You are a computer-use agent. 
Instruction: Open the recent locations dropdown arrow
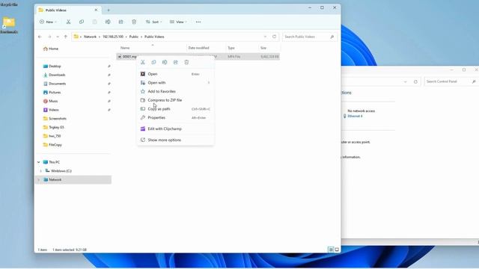coord(58,37)
